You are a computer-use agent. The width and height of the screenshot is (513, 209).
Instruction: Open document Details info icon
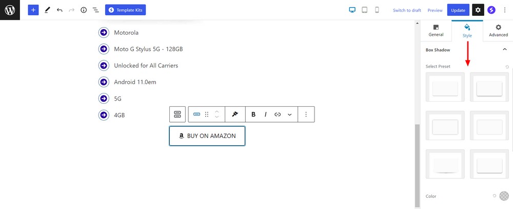coord(84,10)
